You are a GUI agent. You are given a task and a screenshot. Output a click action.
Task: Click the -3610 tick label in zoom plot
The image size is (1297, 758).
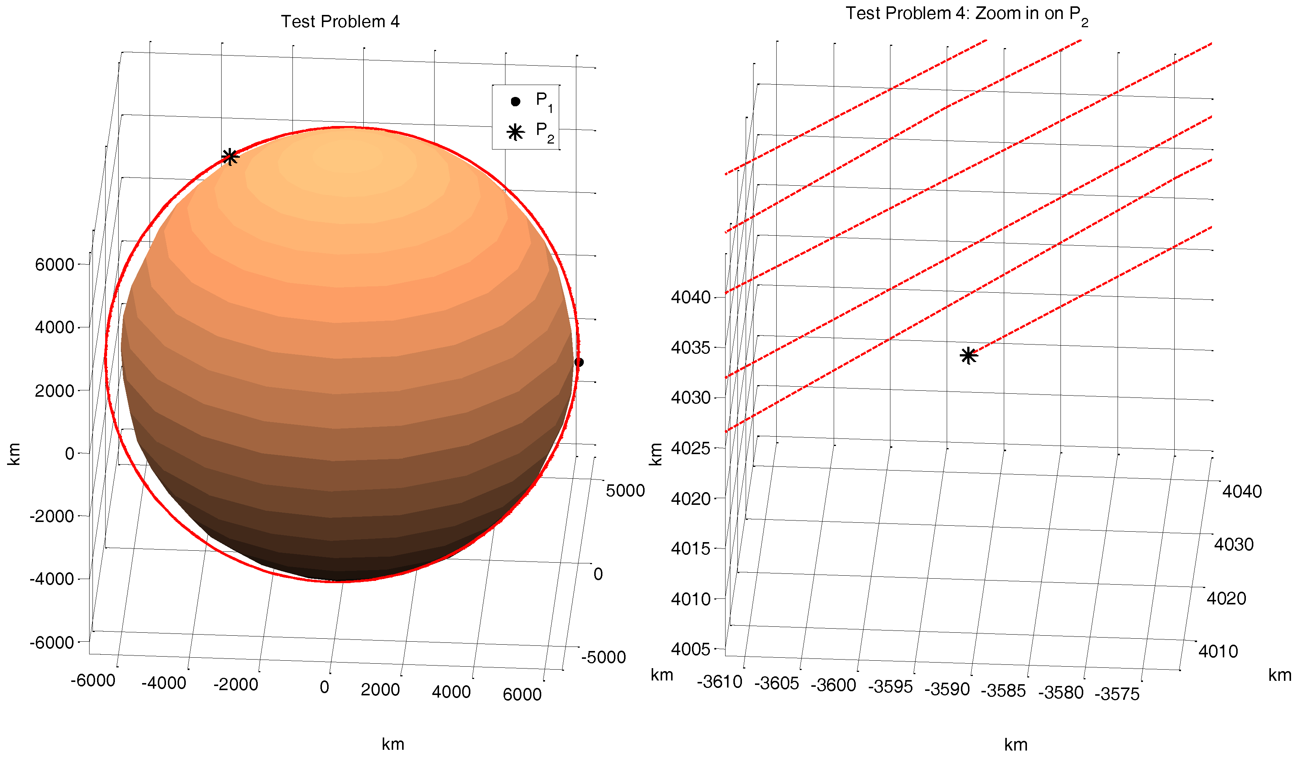coord(720,682)
